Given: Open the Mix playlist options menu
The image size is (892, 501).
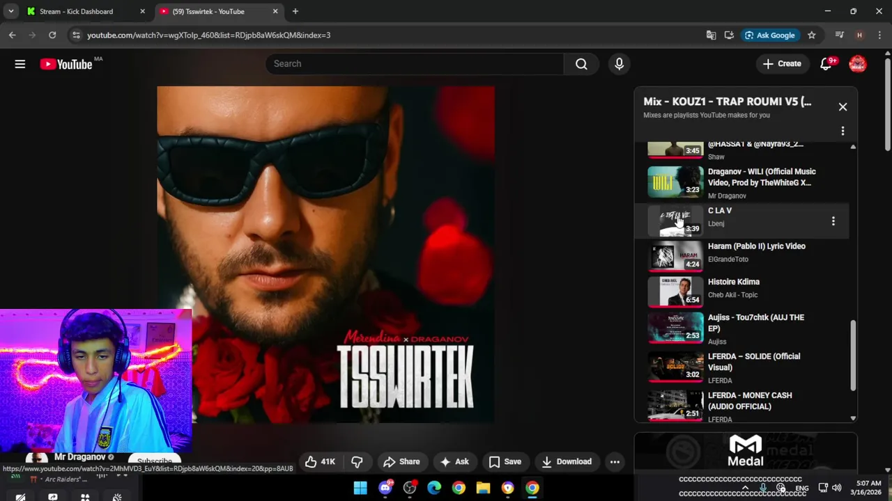Looking at the screenshot, I should pyautogui.click(x=843, y=131).
